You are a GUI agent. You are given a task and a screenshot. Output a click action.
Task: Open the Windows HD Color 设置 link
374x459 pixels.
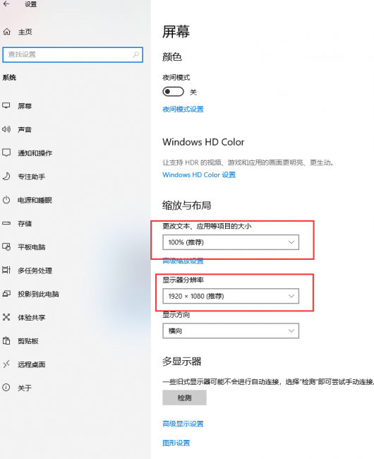pyautogui.click(x=199, y=174)
